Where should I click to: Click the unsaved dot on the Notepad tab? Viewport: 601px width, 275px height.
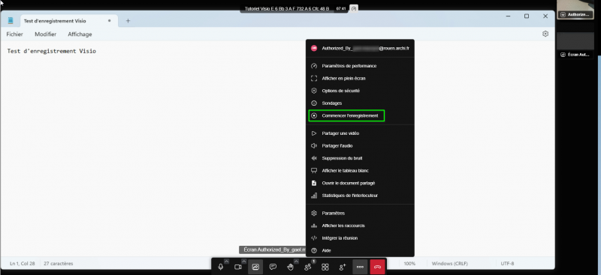coord(109,21)
